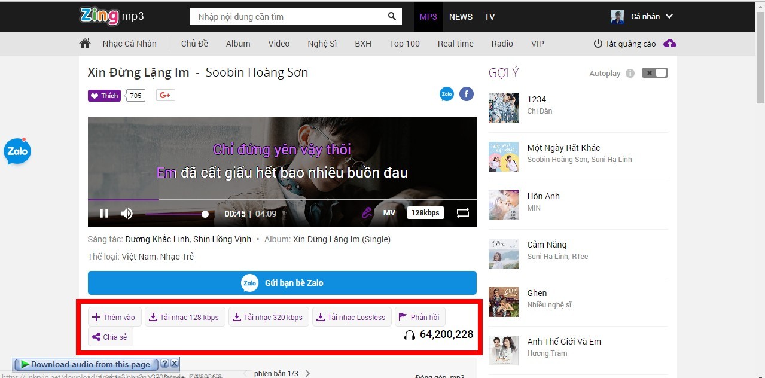
Task: Click the search input field
Action: (x=287, y=17)
